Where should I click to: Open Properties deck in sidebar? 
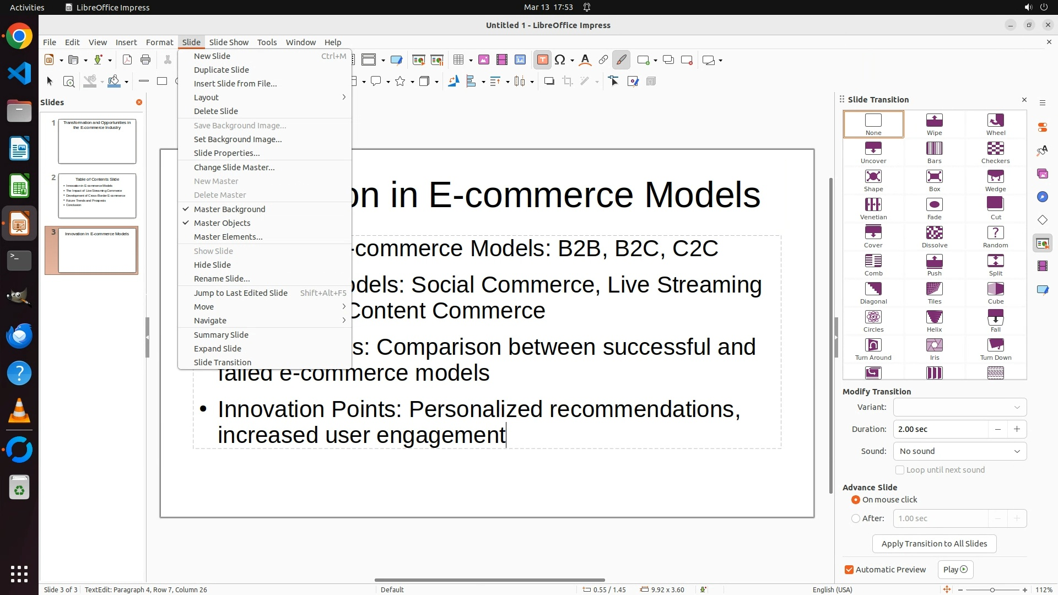1042,127
